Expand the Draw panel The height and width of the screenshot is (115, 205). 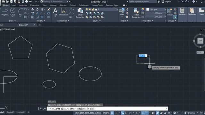coord(12,21)
